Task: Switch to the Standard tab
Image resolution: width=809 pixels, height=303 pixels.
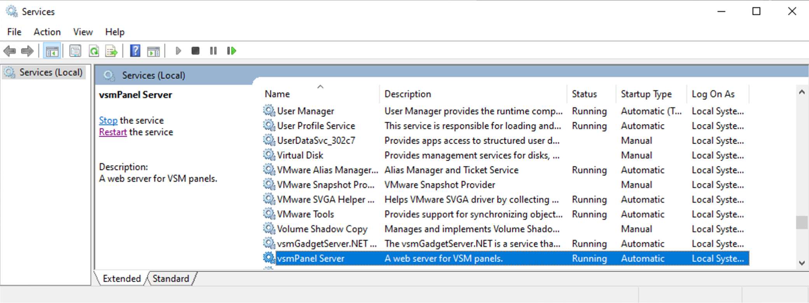Action: (171, 279)
